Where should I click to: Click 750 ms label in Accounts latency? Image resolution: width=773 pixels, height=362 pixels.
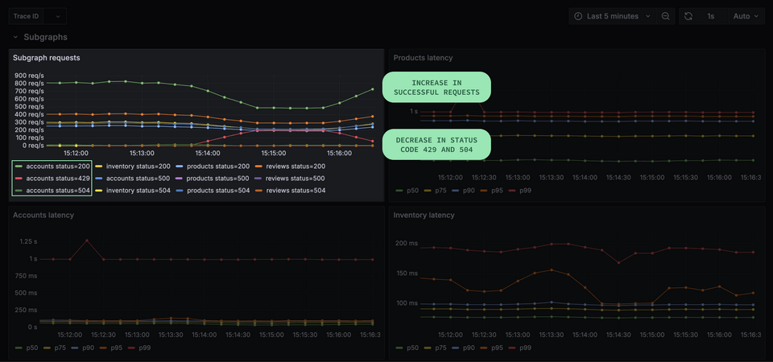26,276
